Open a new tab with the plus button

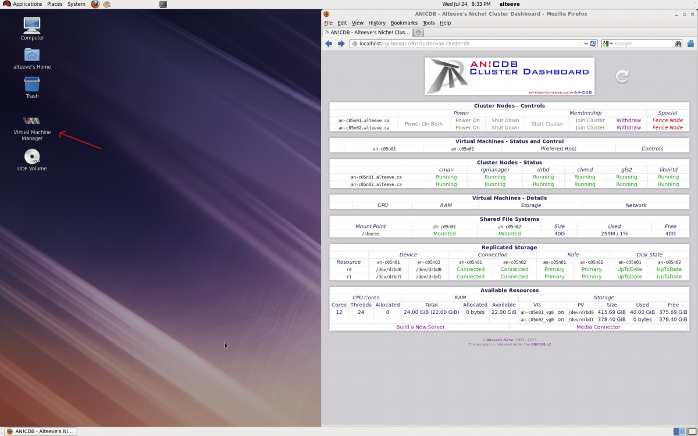pos(418,33)
